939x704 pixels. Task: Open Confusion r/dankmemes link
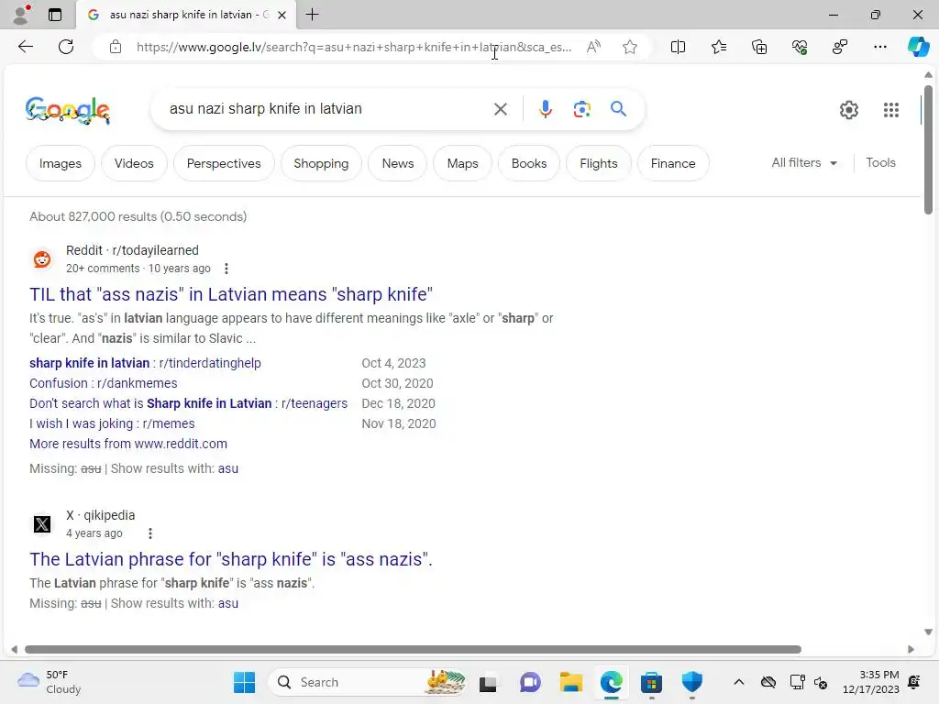click(103, 384)
